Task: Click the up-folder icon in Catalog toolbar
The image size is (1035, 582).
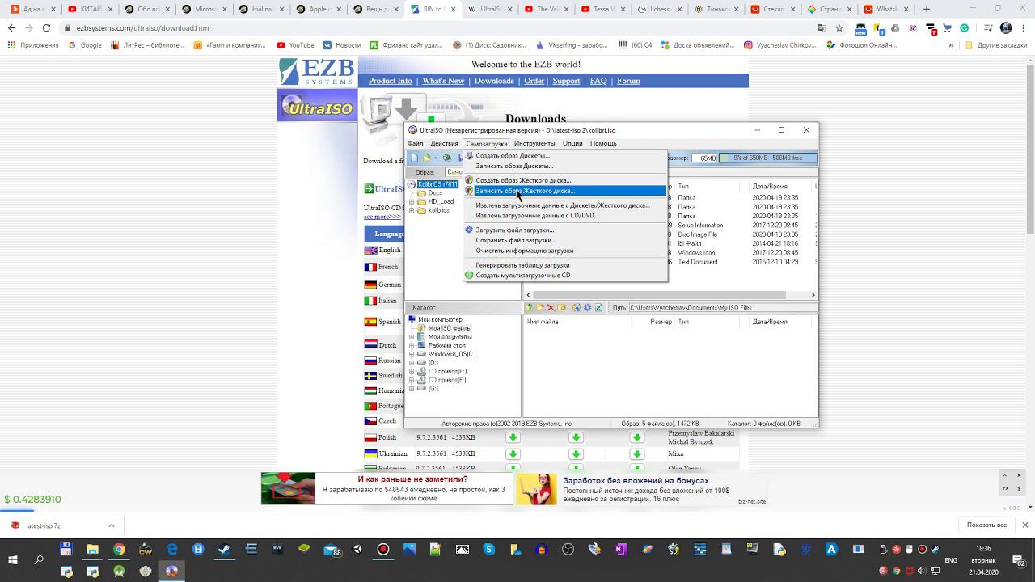Action: pos(529,307)
